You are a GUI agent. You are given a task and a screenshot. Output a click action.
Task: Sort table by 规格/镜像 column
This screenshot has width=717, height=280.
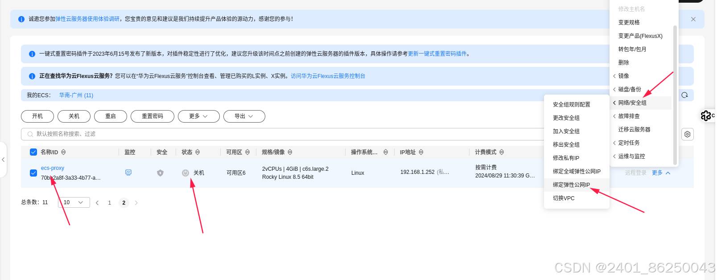tap(290, 152)
